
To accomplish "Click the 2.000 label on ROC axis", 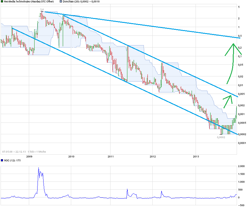I will tap(242, 166).
